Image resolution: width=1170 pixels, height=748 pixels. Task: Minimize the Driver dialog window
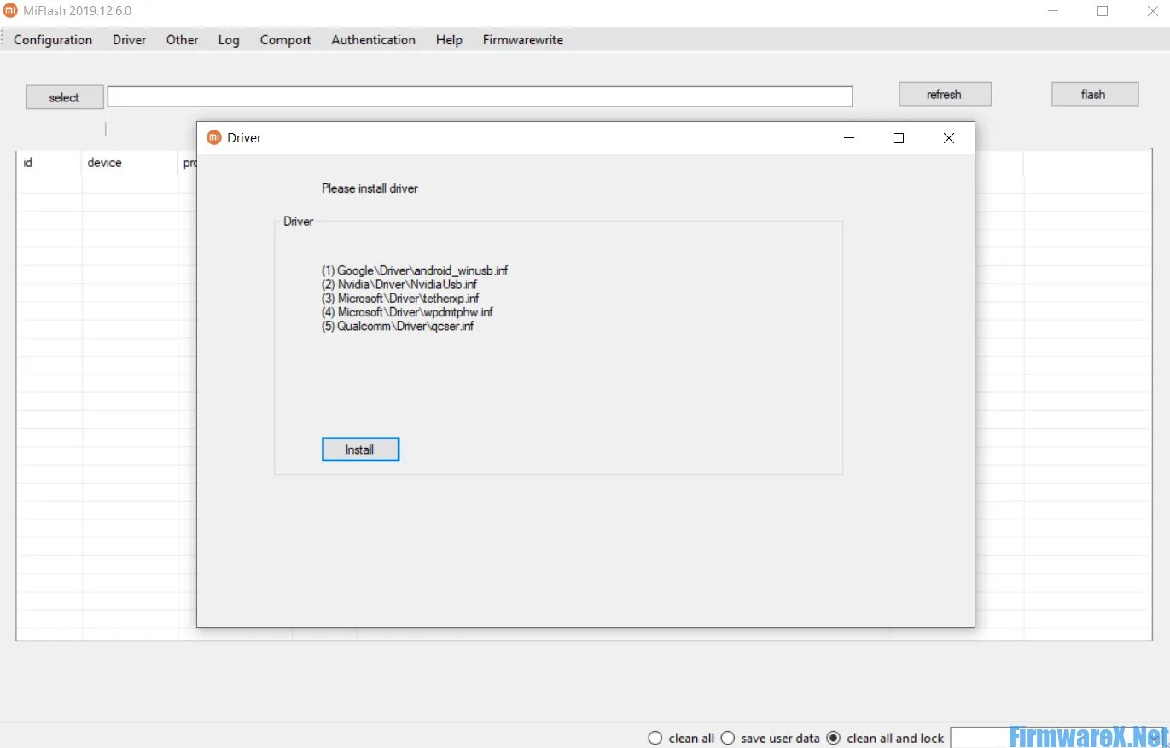[x=848, y=138]
